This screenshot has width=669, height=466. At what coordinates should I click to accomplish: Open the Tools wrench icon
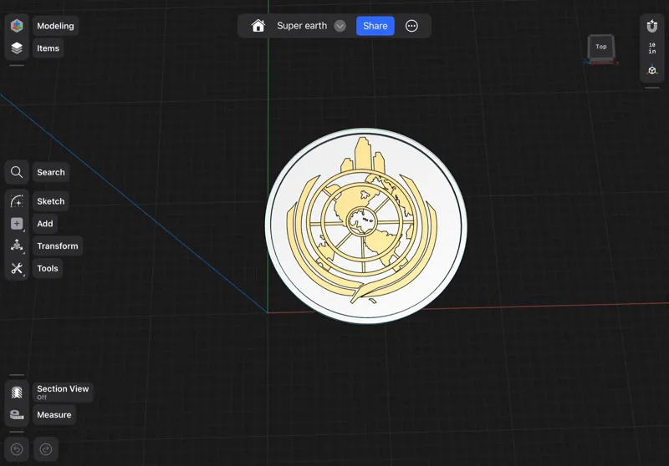[x=17, y=268]
